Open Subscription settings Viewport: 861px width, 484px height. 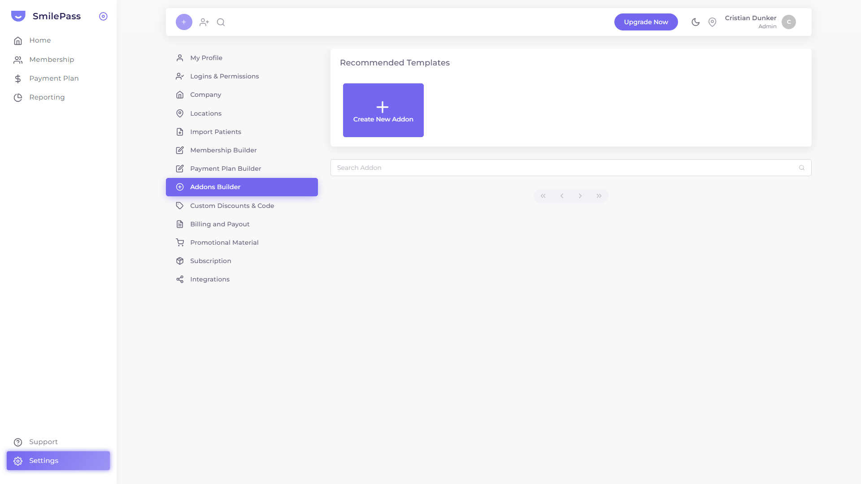point(242,261)
